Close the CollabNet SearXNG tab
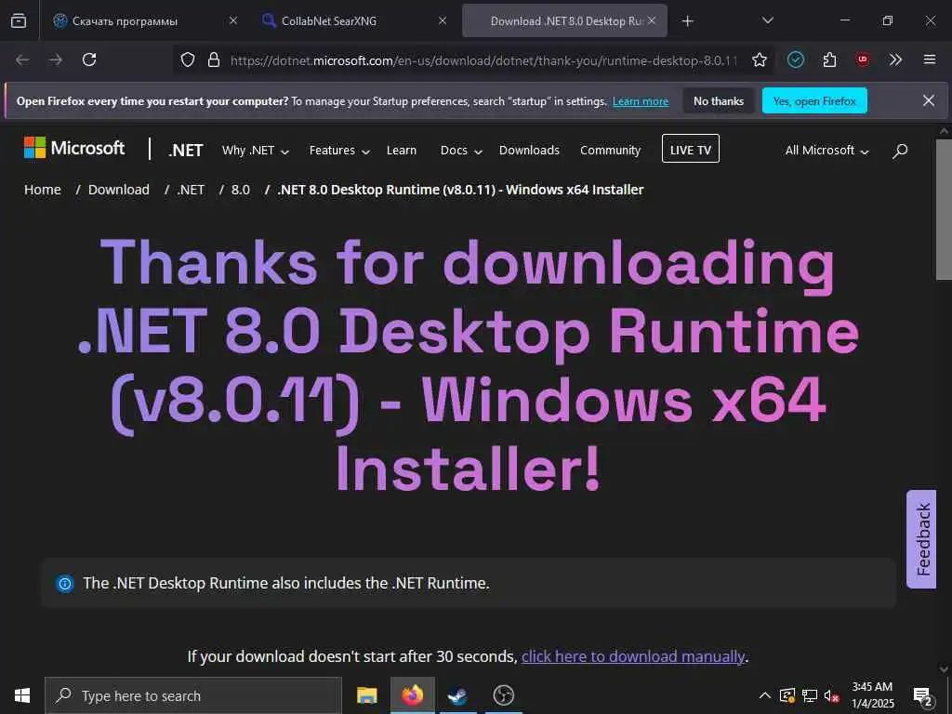The height and width of the screenshot is (714, 952). 443,20
